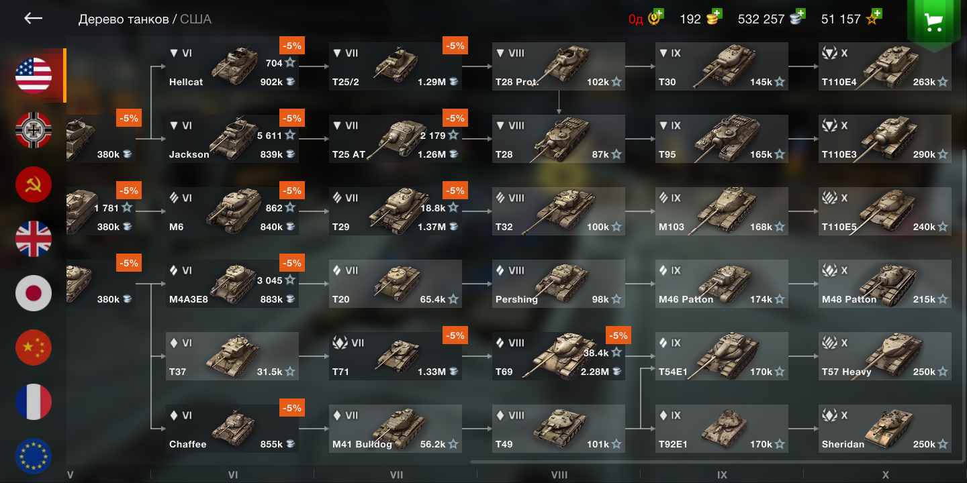Select the T110E5 tier X tank
Screen dimensions: 967x483
click(x=885, y=211)
